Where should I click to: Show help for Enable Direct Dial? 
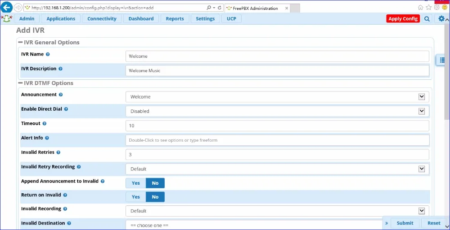tap(66, 109)
